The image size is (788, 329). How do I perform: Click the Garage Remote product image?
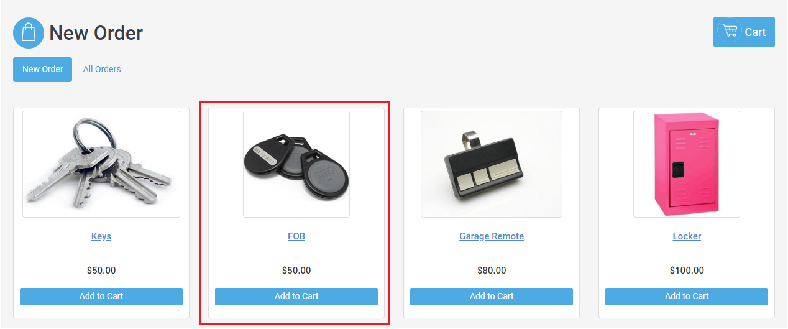click(492, 164)
